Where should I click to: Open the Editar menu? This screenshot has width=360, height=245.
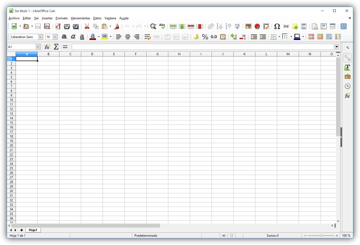(27, 18)
